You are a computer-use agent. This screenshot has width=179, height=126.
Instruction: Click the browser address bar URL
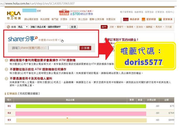coord(37,4)
